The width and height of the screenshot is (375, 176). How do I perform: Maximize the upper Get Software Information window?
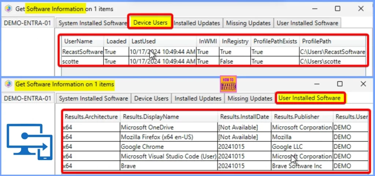[x=337, y=8]
